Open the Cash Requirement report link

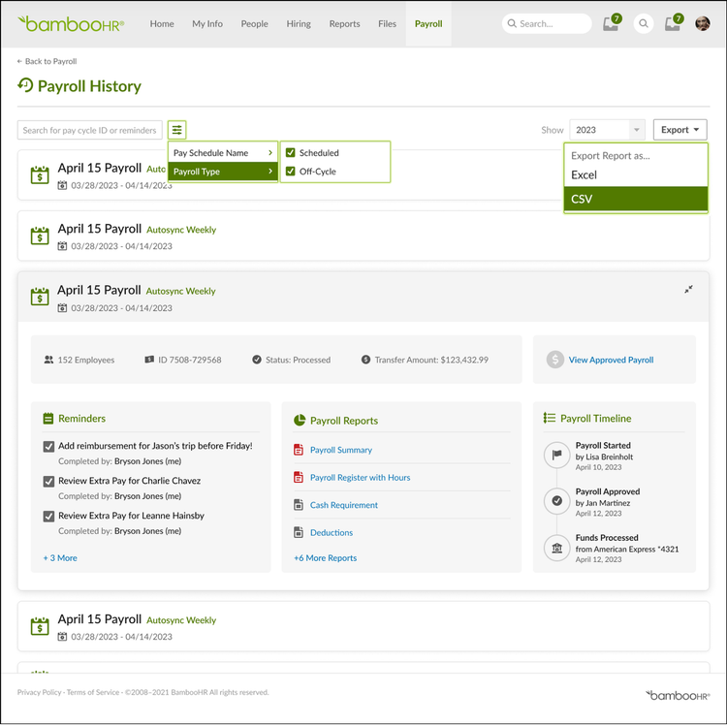[343, 505]
